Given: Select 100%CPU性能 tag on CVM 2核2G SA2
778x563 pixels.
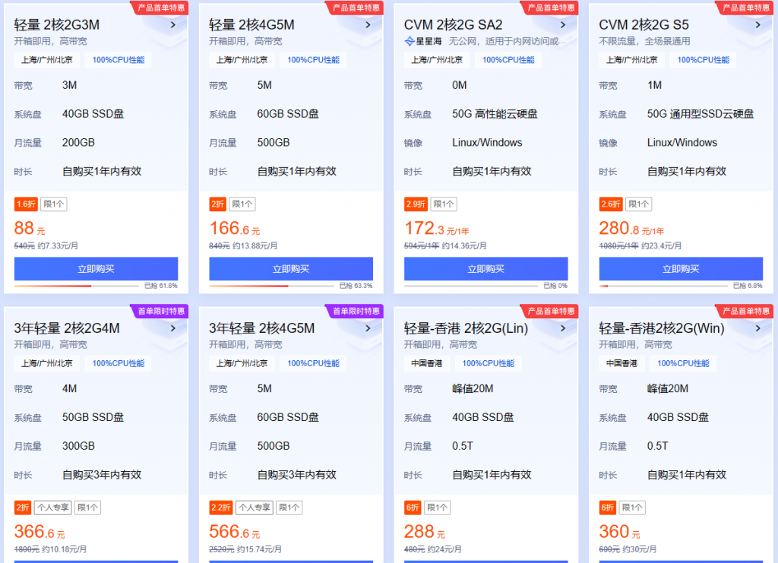Looking at the screenshot, I should [x=508, y=60].
